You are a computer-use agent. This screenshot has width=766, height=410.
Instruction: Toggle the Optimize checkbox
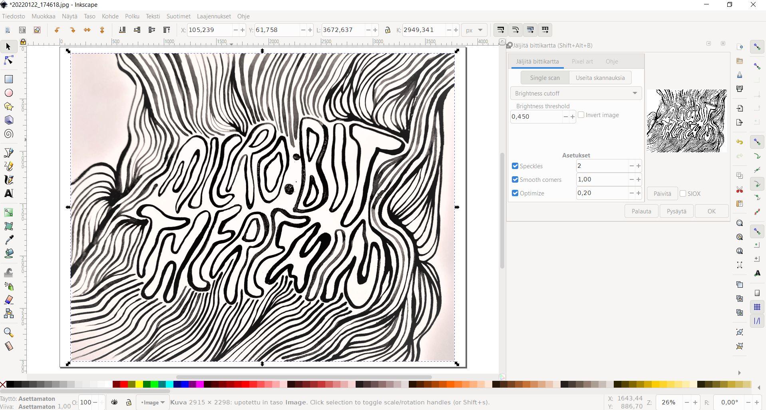pyautogui.click(x=515, y=193)
